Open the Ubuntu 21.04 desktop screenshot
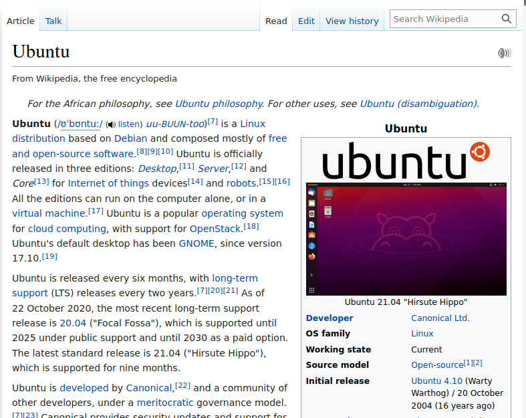The image size is (526, 418). 406,239
